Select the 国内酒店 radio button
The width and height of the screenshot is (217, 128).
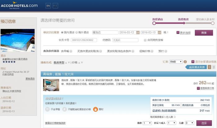tap(62, 33)
